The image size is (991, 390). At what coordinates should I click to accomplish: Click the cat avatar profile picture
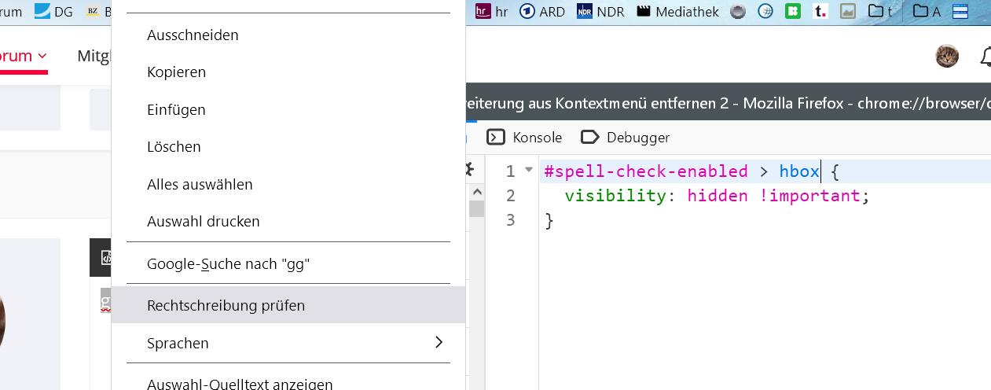pos(946,56)
